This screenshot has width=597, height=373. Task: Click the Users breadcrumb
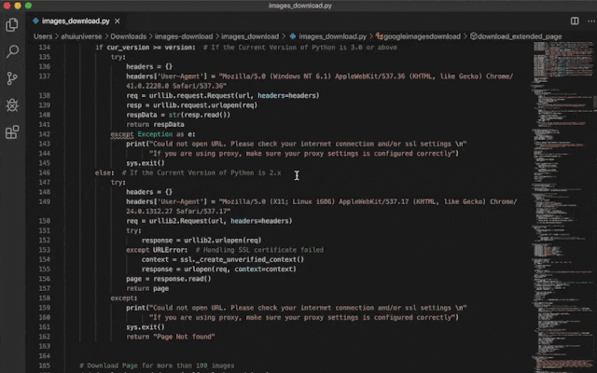coord(43,36)
